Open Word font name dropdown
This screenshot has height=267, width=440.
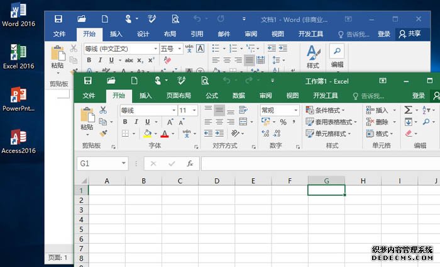coord(155,49)
